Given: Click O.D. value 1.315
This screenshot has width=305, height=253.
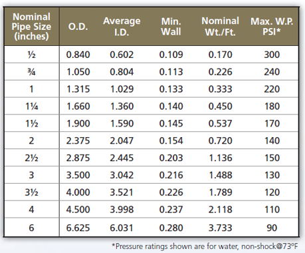Looking at the screenshot, I should [x=78, y=89].
